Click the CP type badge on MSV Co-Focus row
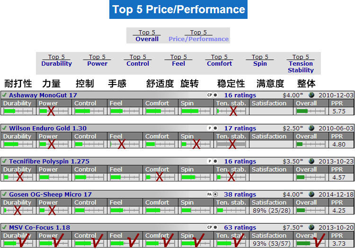355x249 pixels. pyautogui.click(x=210, y=227)
